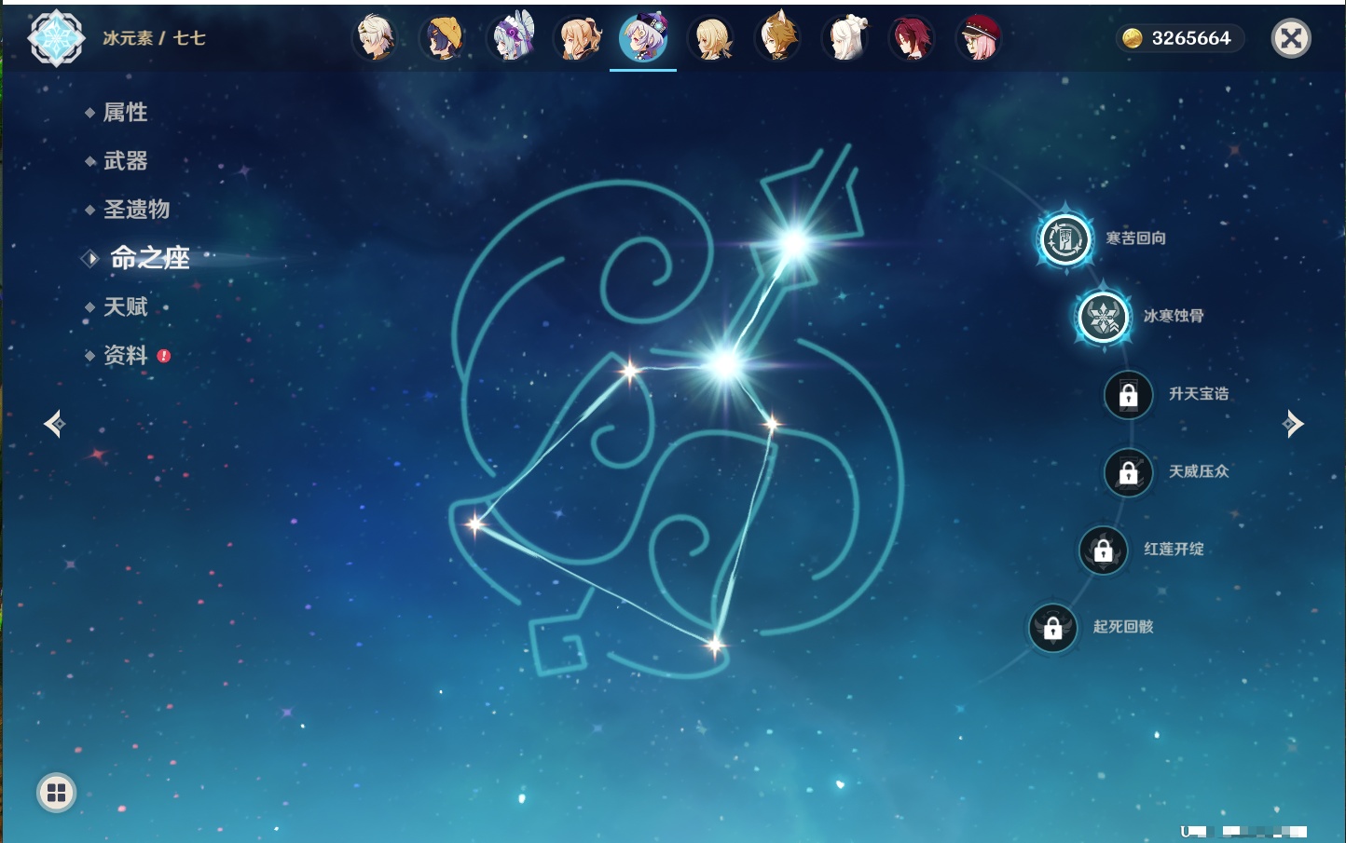1346x843 pixels.
Task: Switch to the next character arrow
Action: click(1293, 424)
